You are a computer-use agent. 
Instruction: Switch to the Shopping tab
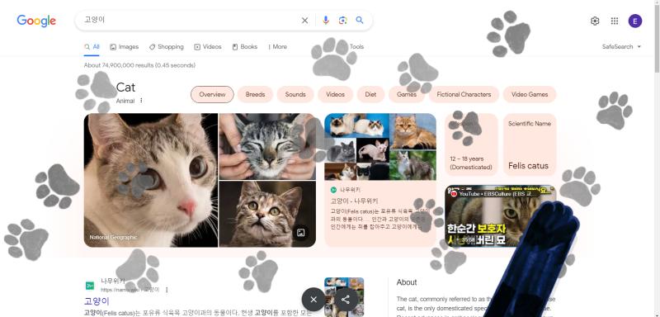click(x=167, y=47)
